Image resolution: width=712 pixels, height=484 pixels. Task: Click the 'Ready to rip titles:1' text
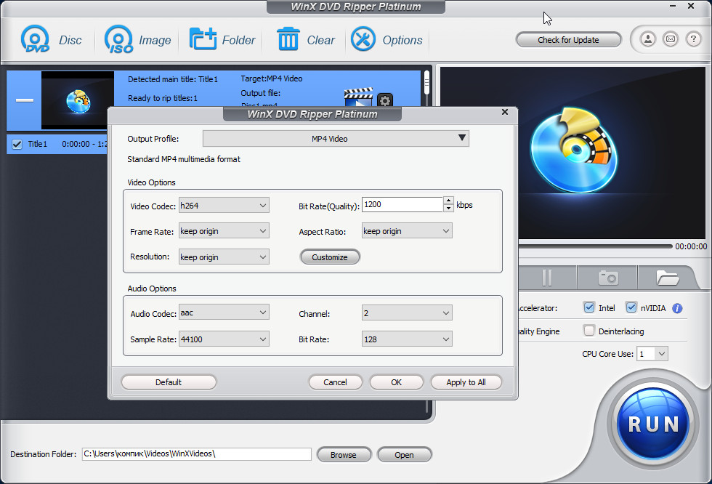point(163,98)
